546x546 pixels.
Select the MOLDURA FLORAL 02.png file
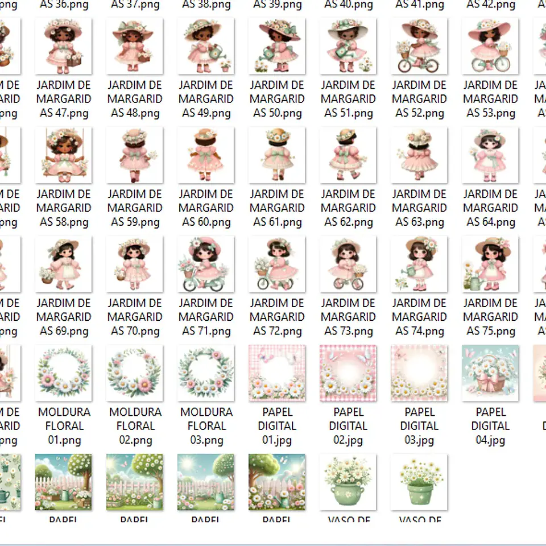click(135, 373)
